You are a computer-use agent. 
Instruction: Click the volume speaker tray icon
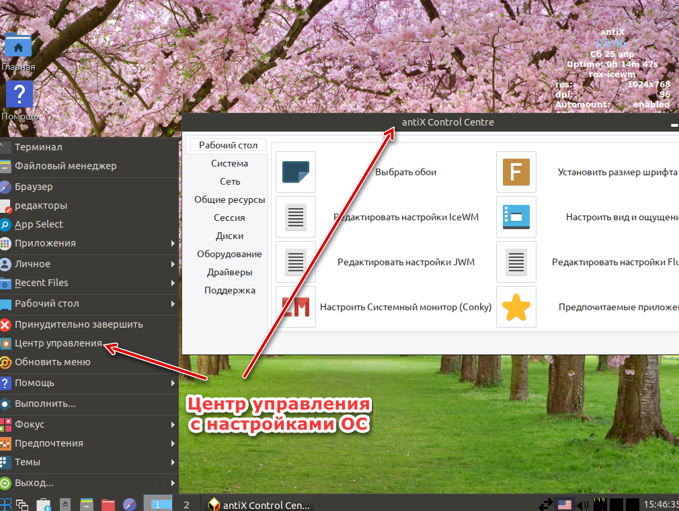583,504
